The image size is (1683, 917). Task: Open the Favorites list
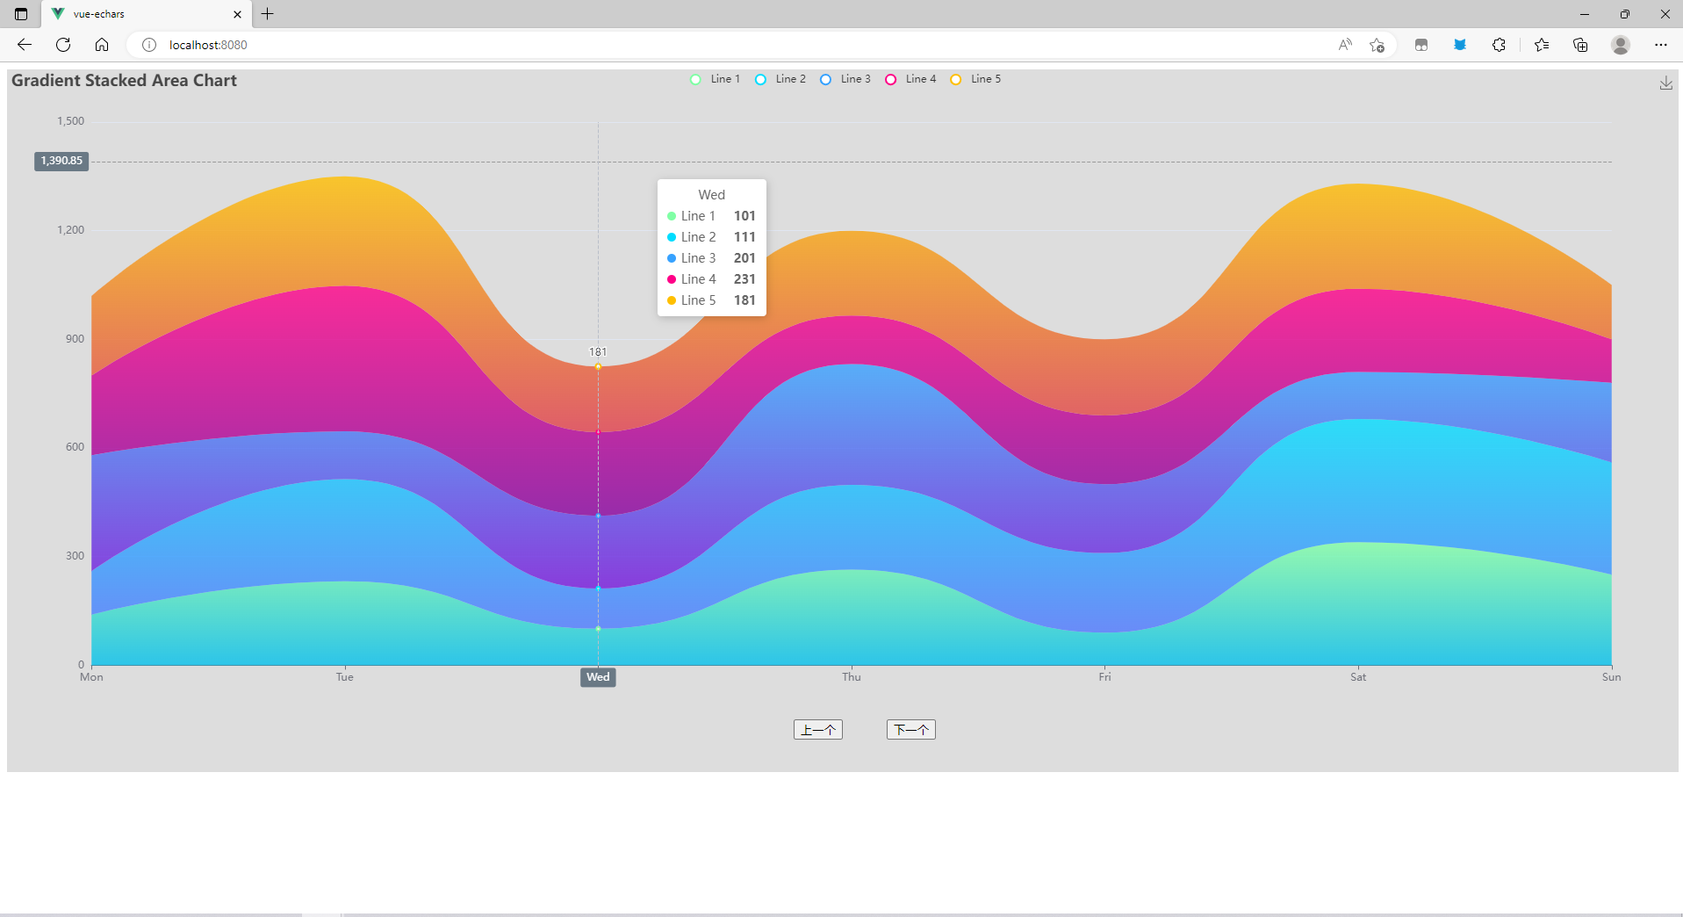[x=1542, y=45]
